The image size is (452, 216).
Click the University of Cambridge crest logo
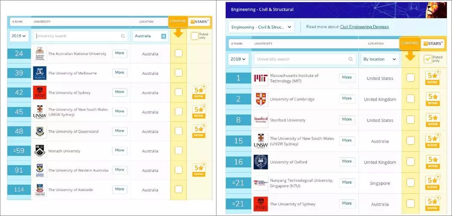[x=261, y=99]
